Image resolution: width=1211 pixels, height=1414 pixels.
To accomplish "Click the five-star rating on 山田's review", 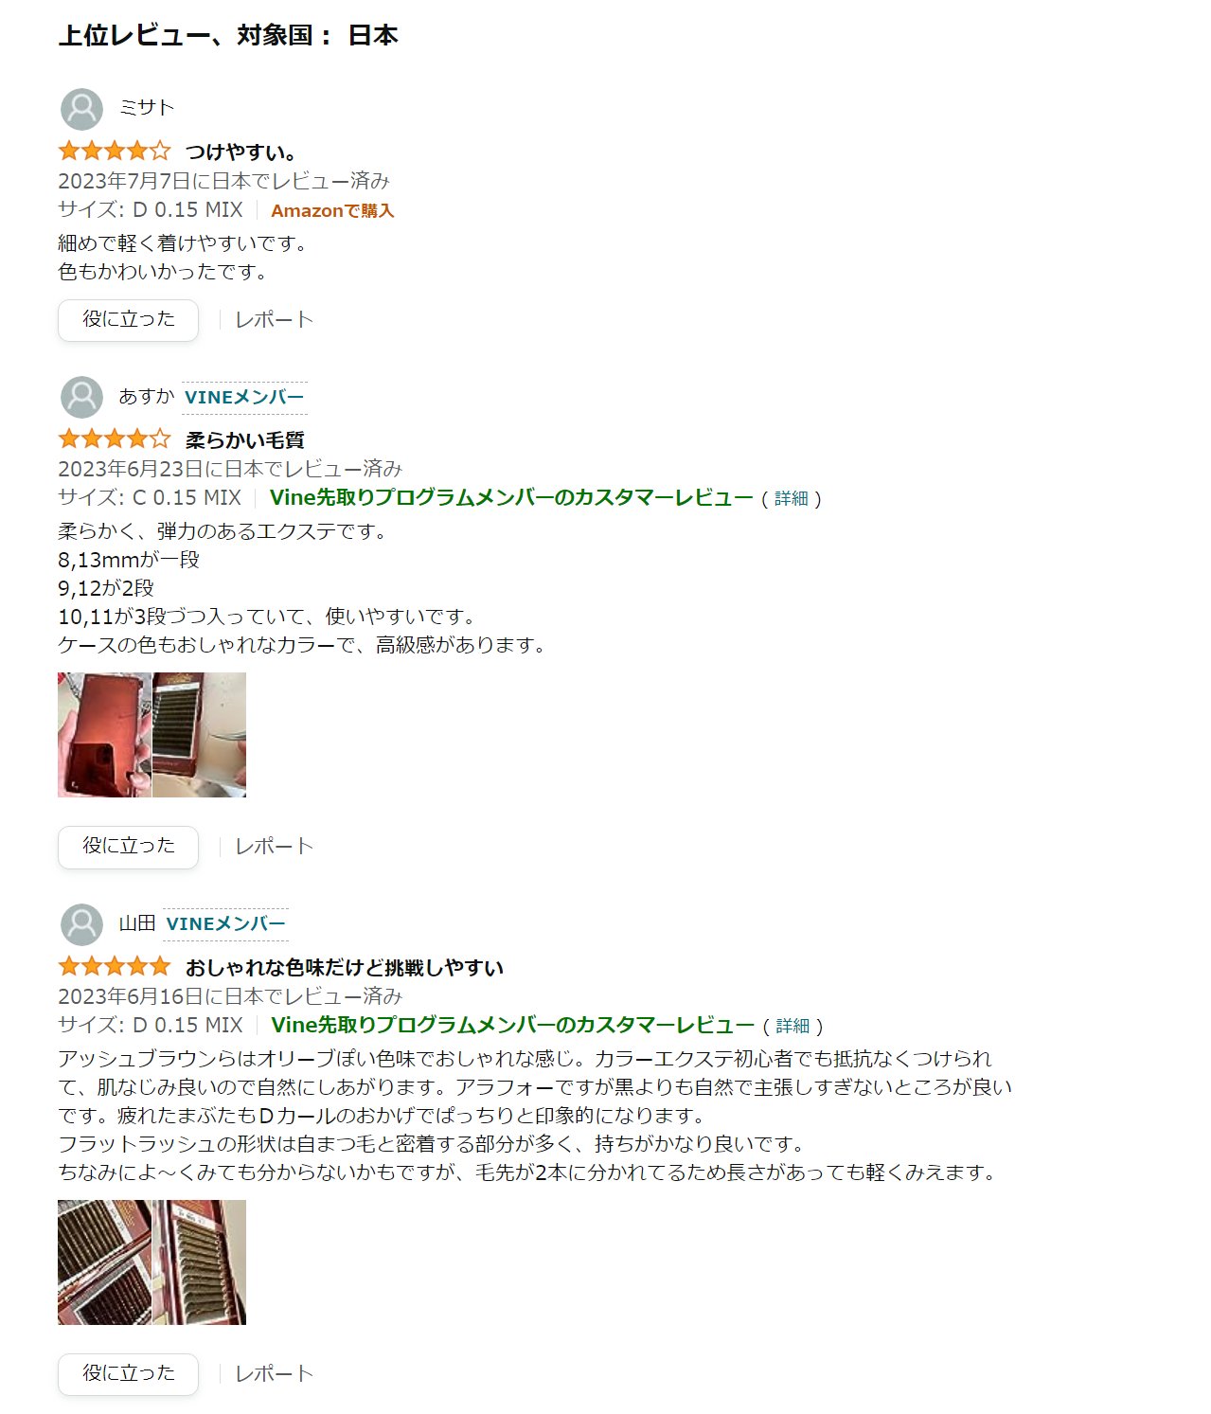I will [114, 966].
